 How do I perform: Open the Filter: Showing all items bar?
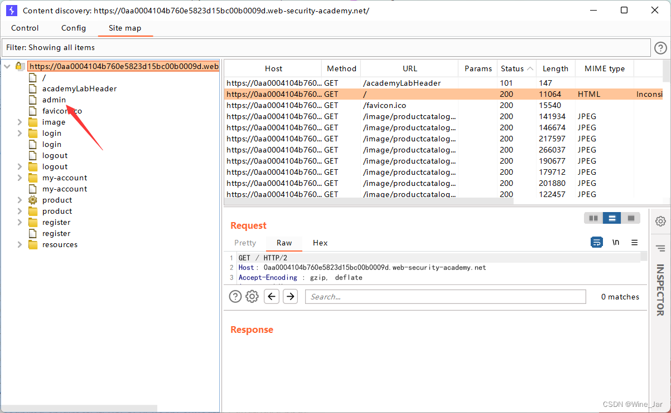[326, 47]
